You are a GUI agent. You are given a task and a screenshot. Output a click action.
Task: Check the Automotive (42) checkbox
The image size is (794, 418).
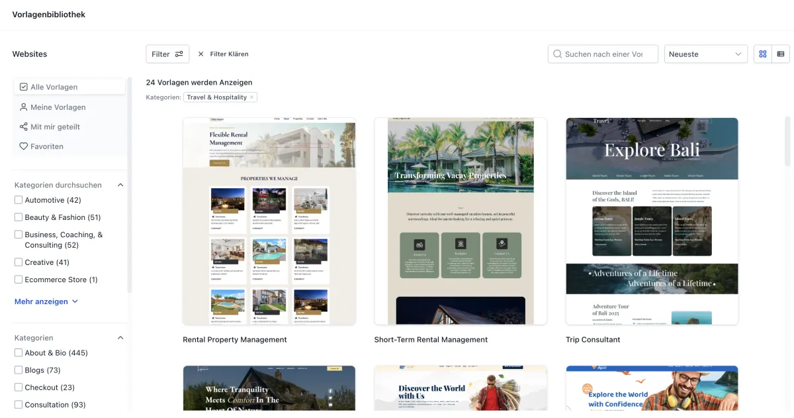pyautogui.click(x=19, y=200)
